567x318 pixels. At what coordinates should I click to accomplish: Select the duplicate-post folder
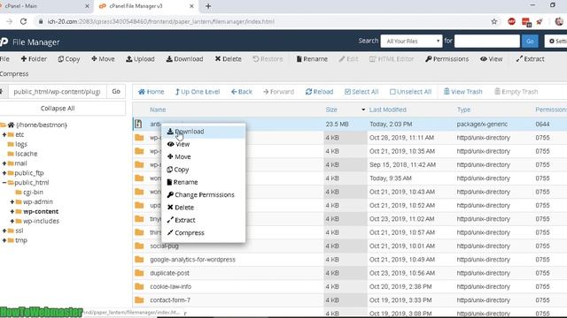tap(169, 273)
